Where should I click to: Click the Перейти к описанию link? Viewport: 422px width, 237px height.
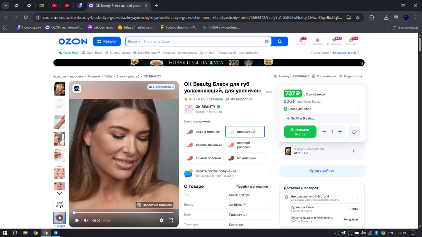(x=254, y=187)
